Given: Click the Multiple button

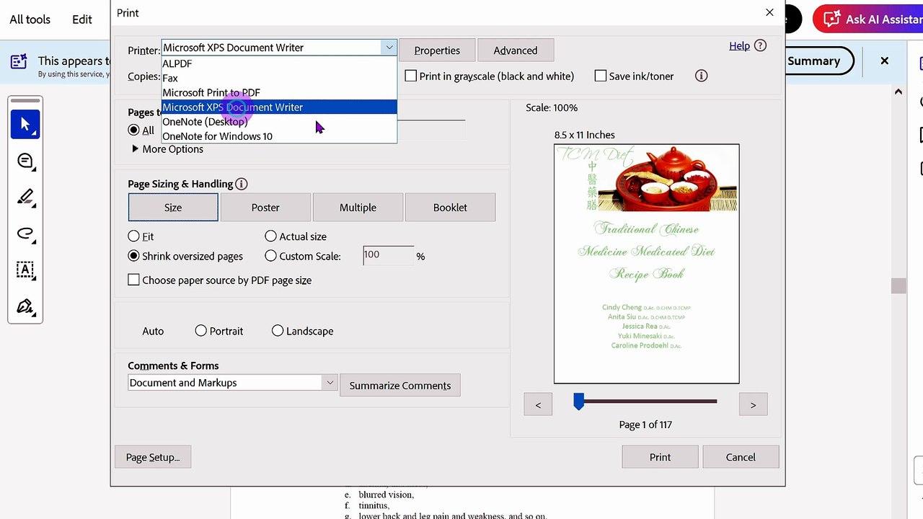Looking at the screenshot, I should (358, 207).
